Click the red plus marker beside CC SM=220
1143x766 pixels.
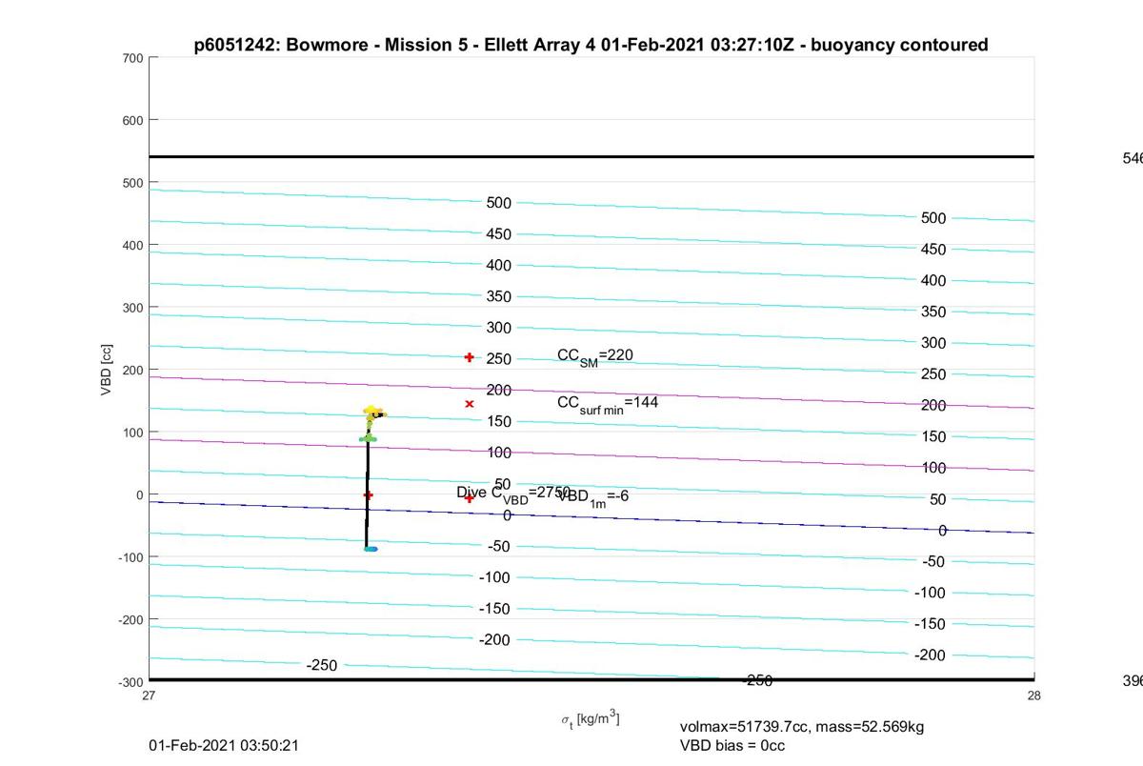tap(469, 357)
